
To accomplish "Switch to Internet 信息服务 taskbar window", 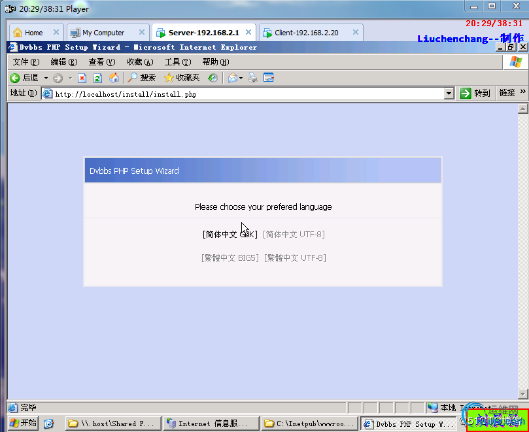I will click(x=211, y=424).
